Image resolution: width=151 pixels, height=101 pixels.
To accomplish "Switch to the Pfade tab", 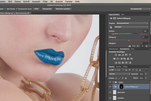I will click(125, 67).
